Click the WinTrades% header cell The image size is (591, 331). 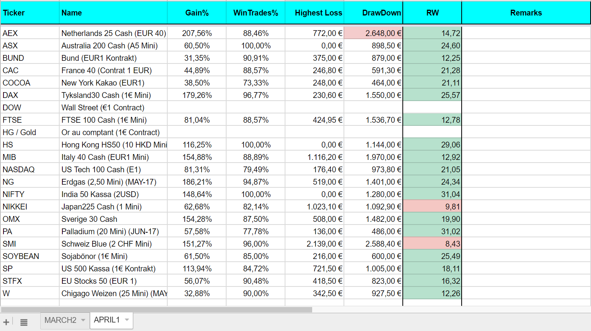(x=256, y=13)
